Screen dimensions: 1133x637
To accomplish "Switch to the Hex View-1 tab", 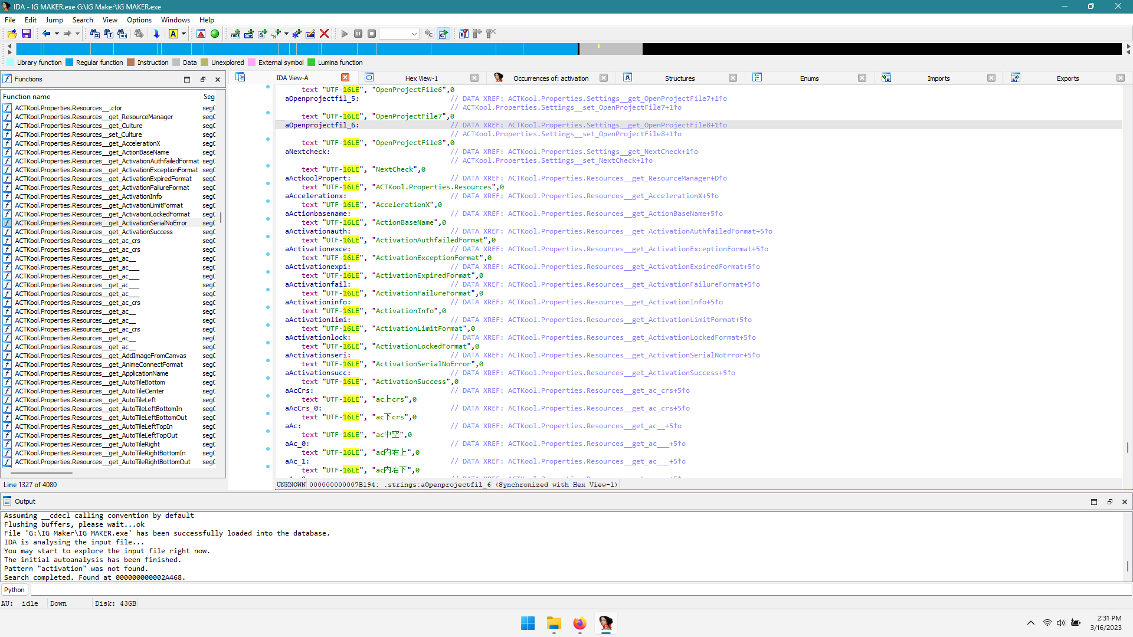I will tap(421, 78).
